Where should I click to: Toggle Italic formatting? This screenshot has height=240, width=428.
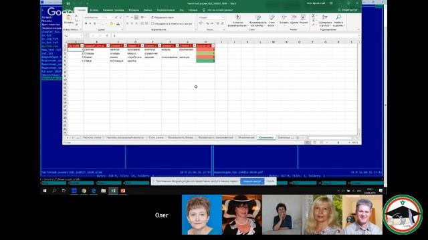tap(90, 24)
